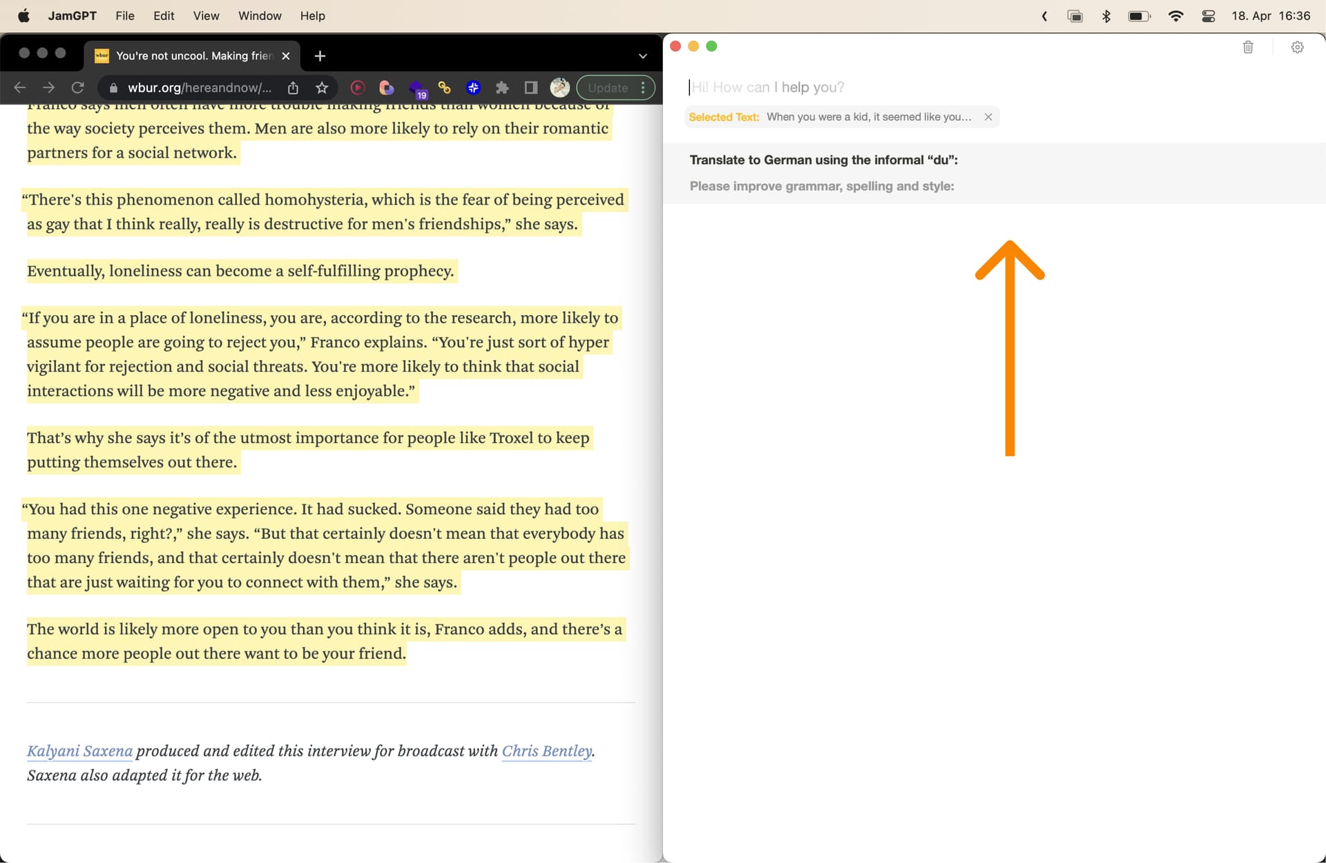Open JamGPT settings gear
This screenshot has height=863, width=1326.
pyautogui.click(x=1297, y=47)
